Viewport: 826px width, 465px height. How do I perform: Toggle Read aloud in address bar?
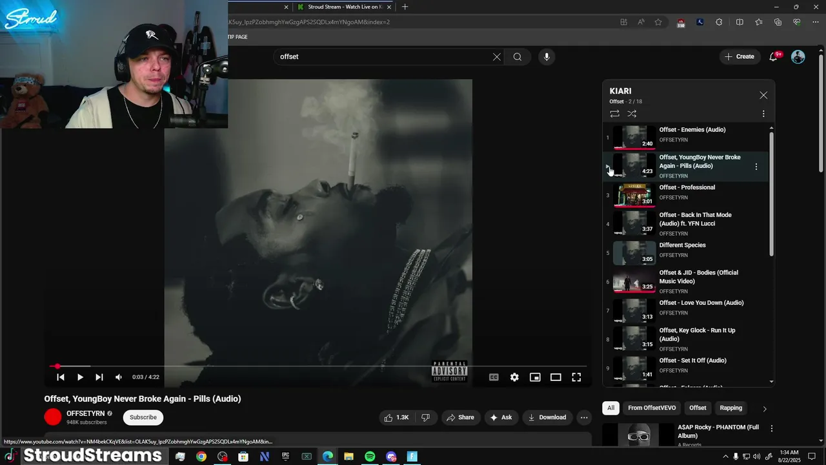(641, 22)
